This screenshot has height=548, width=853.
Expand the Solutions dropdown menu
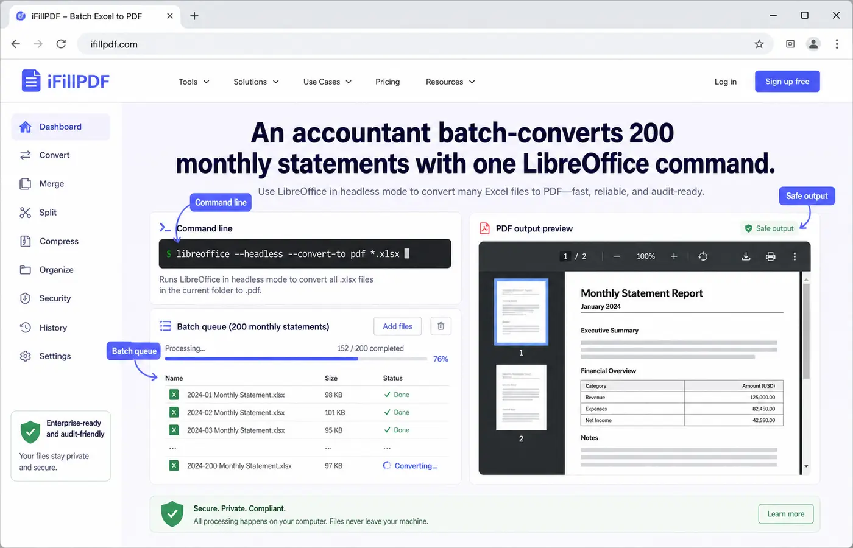pyautogui.click(x=256, y=82)
